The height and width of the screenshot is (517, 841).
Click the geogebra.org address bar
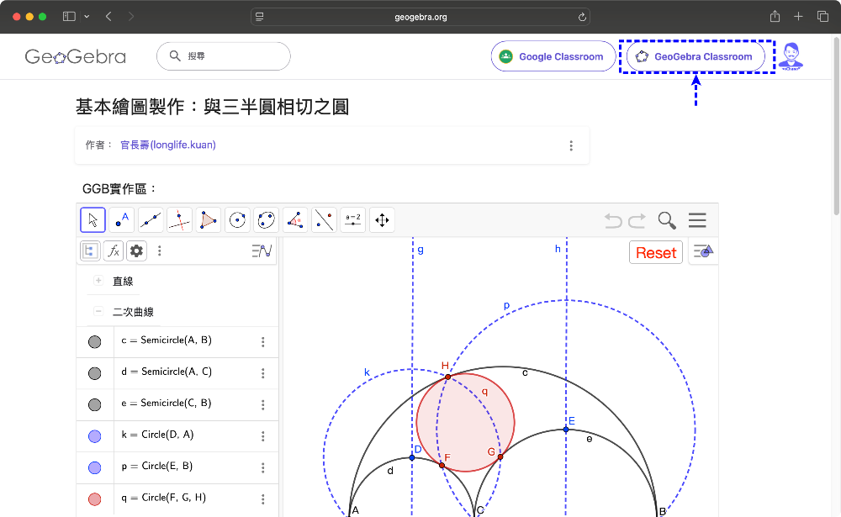[420, 17]
